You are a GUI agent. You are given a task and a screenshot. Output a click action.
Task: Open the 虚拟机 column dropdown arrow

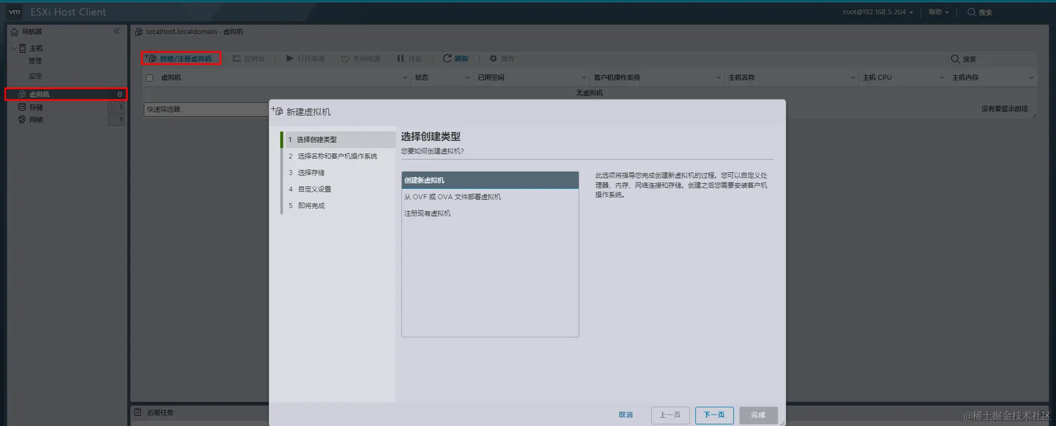tap(405, 78)
